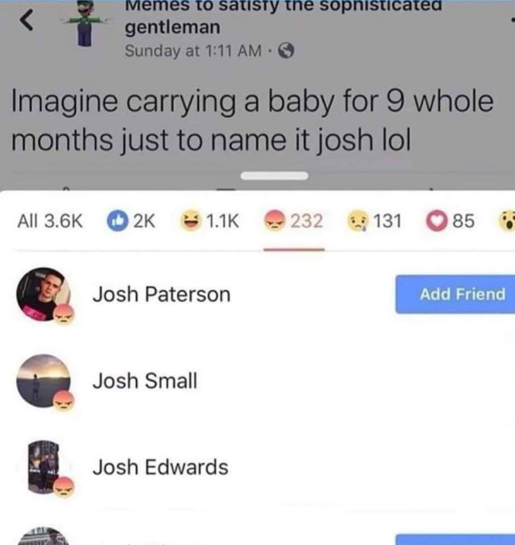Viewport: 515px width, 545px height.
Task: Open Josh Small's profile name
Action: point(145,381)
